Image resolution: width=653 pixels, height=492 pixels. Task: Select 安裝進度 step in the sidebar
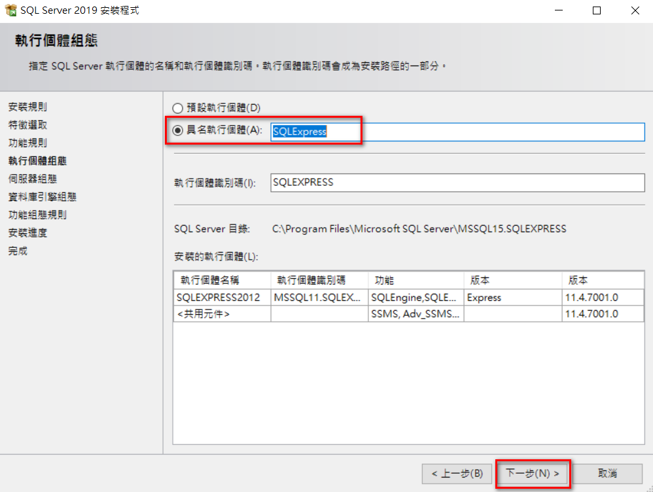tap(27, 232)
